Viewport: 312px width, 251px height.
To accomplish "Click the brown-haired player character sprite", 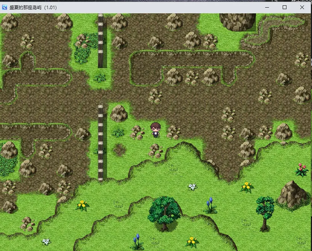I will pos(155,130).
